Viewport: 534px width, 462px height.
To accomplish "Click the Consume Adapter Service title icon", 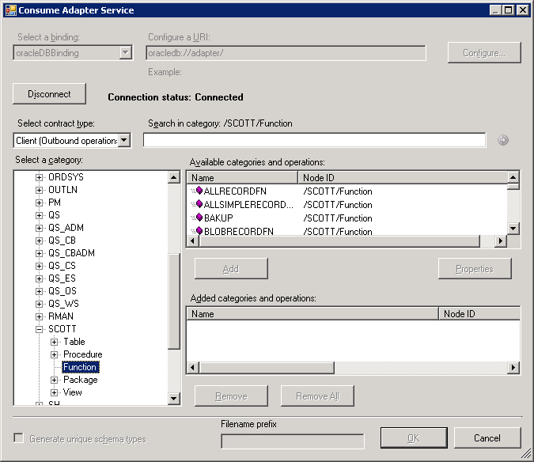I will [10, 10].
